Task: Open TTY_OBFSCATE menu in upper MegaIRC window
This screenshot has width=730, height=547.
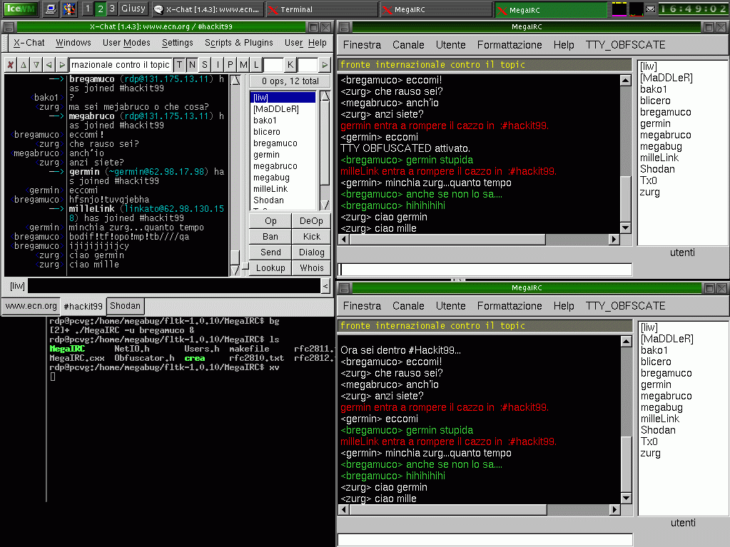Action: [625, 45]
